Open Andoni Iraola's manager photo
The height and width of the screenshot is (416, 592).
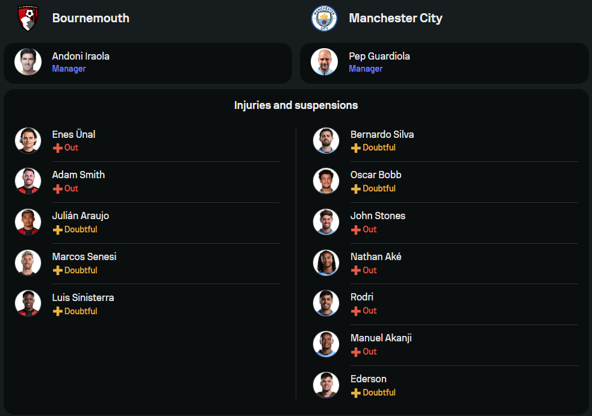(x=28, y=61)
